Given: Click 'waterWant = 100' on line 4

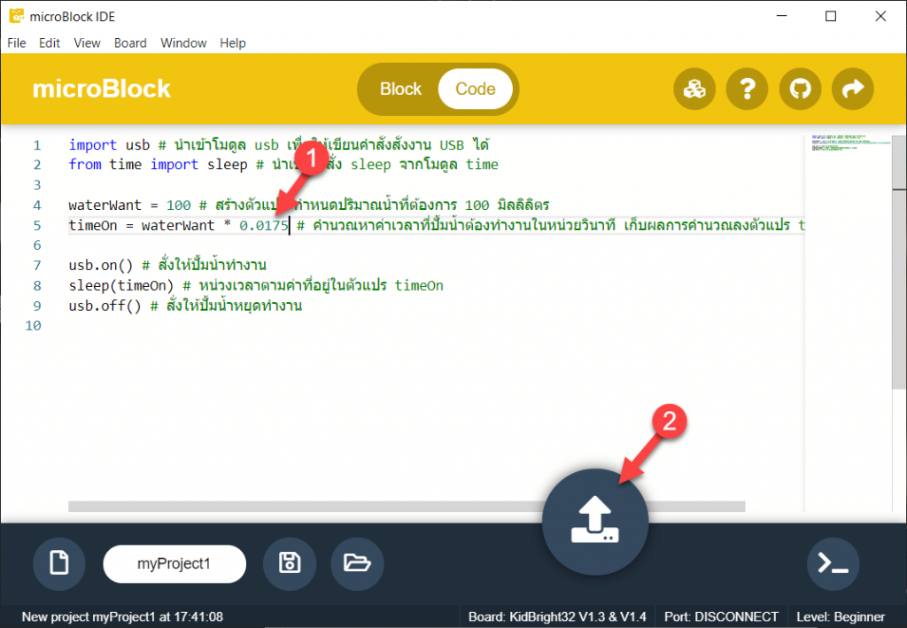Looking at the screenshot, I should [x=129, y=205].
